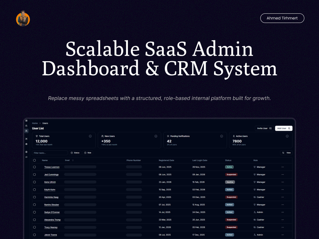Open row actions menu for Herminia Haag

pos(283,197)
